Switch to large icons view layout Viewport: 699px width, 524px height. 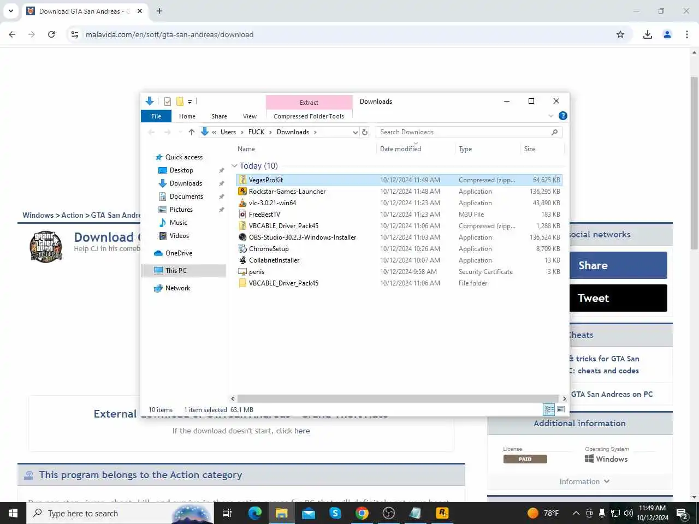click(x=561, y=409)
